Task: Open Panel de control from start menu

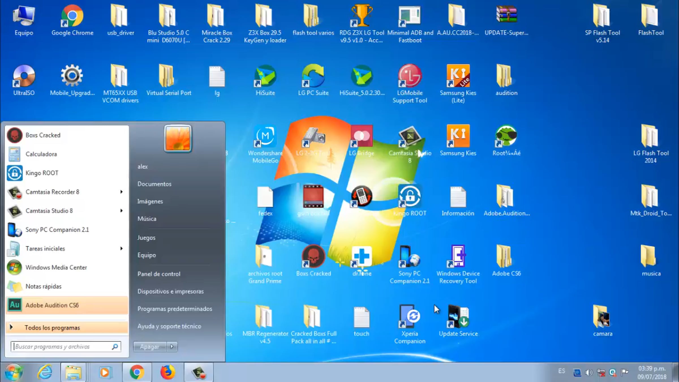Action: 159,274
